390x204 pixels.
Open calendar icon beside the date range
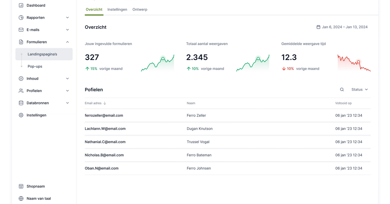(x=318, y=27)
